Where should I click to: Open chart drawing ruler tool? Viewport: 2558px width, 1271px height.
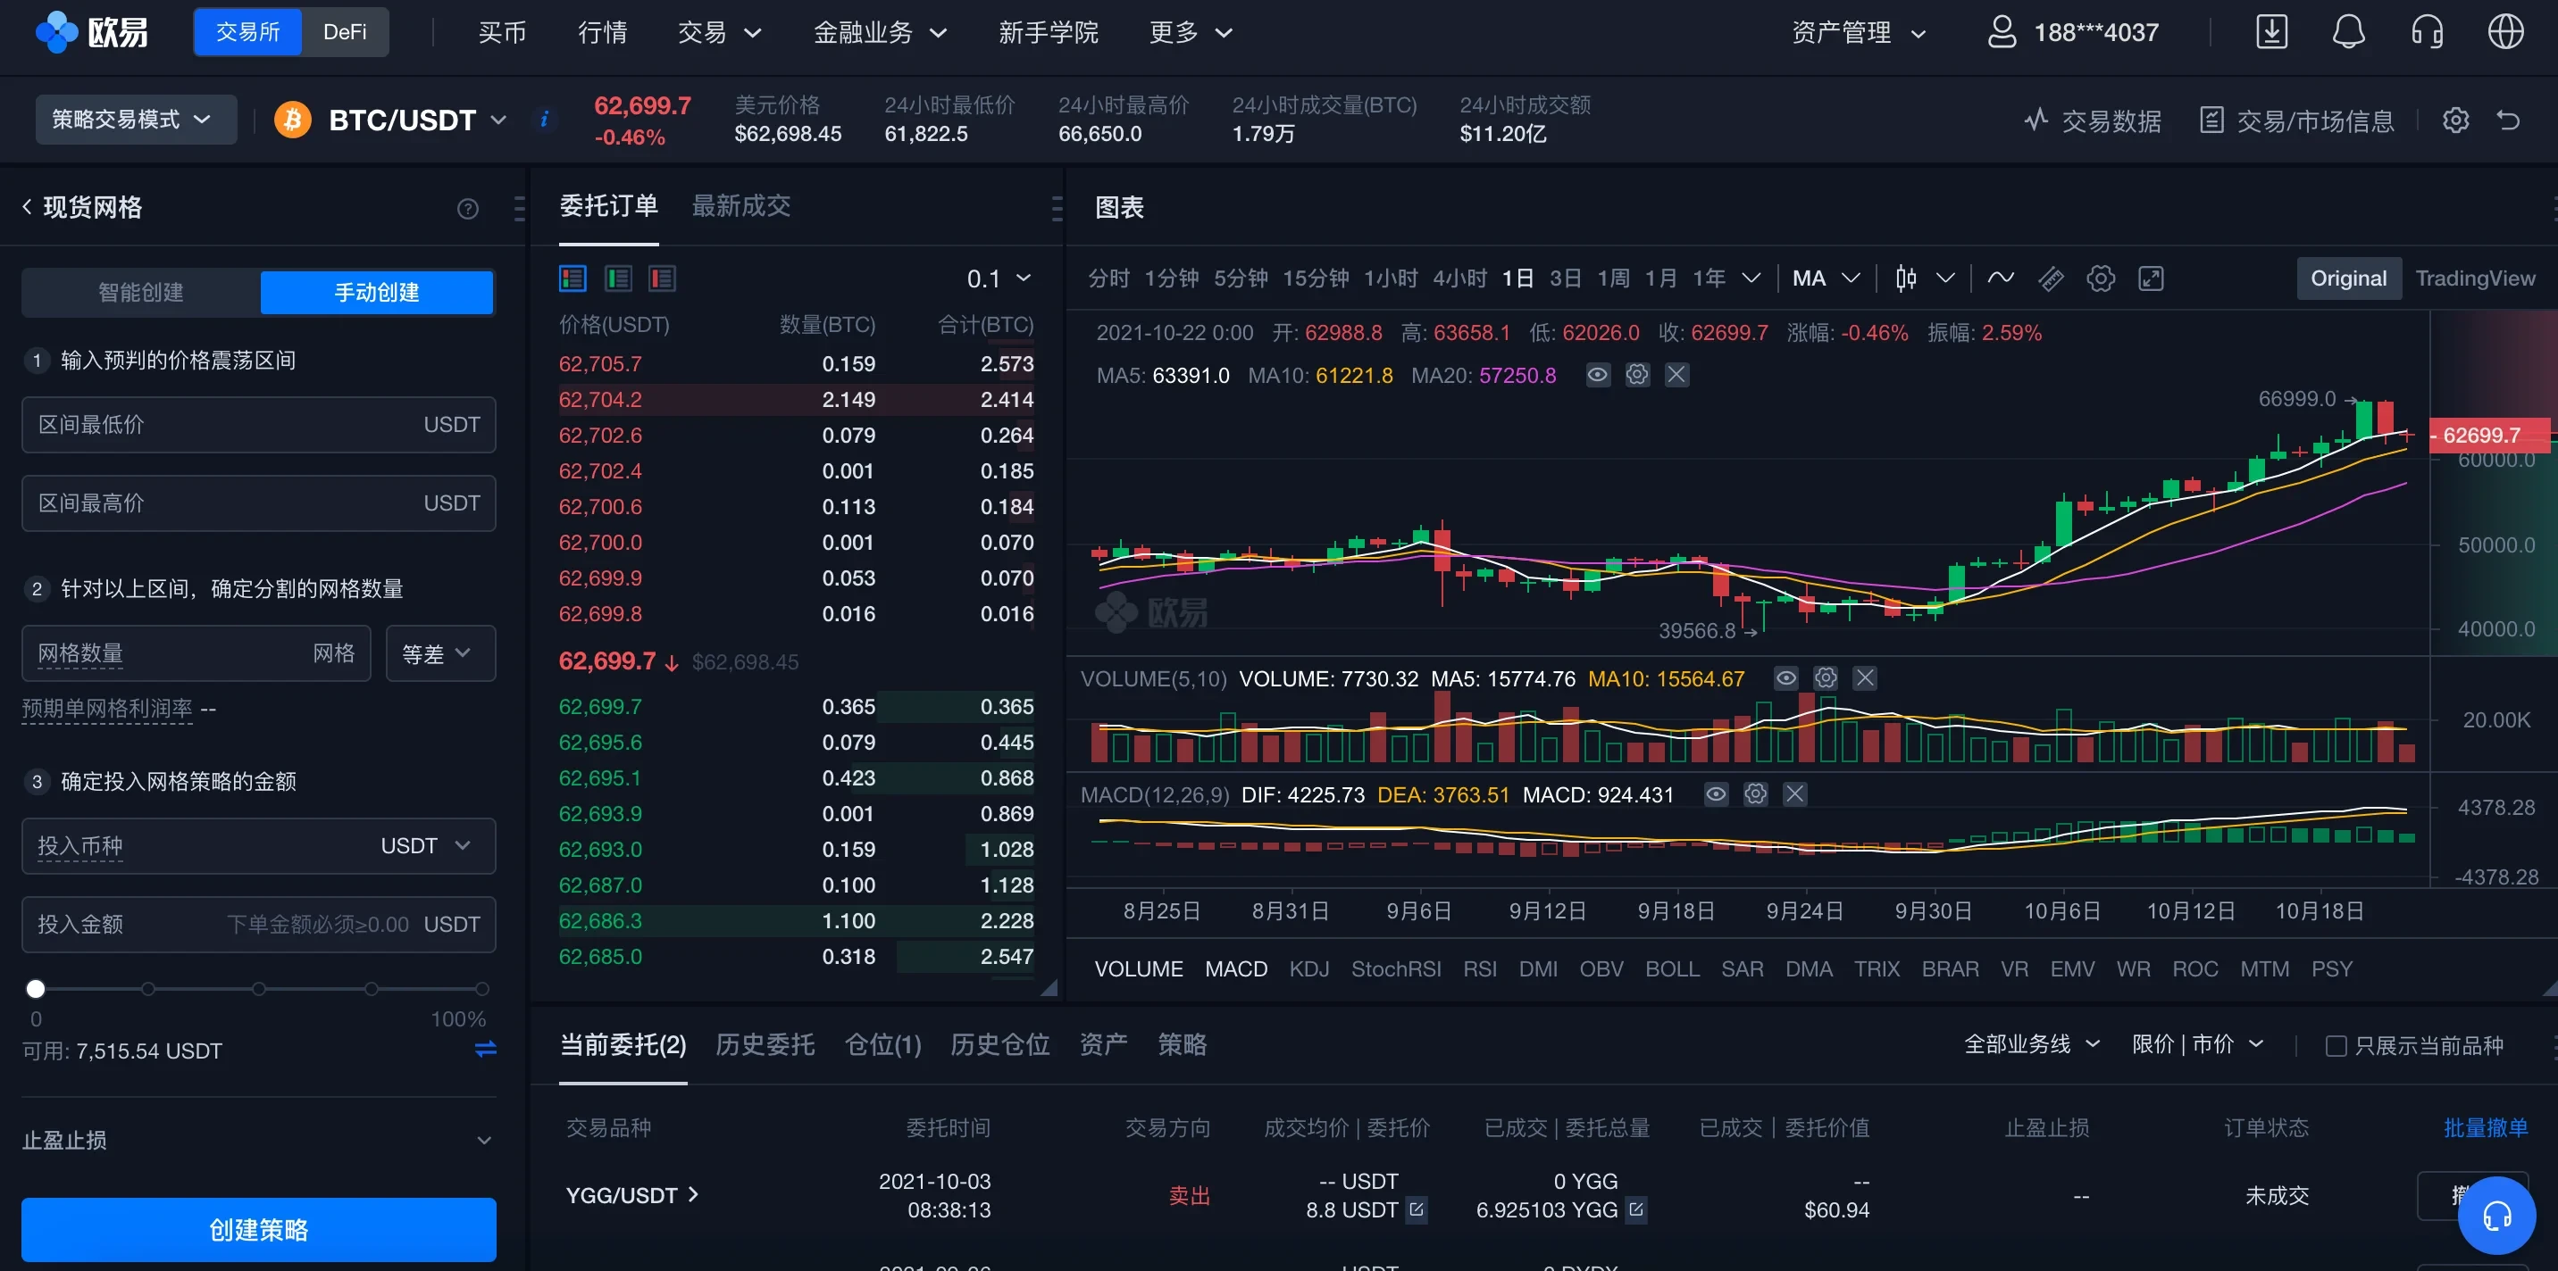(x=2051, y=278)
